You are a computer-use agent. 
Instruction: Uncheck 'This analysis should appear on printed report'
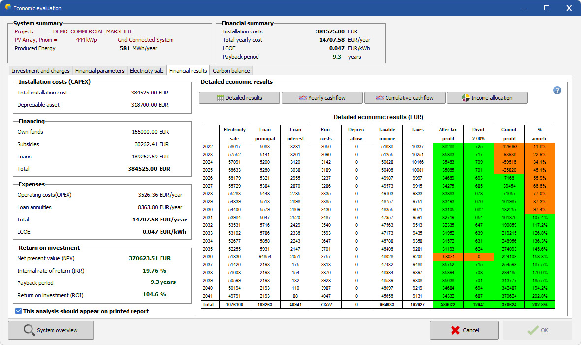(x=18, y=311)
